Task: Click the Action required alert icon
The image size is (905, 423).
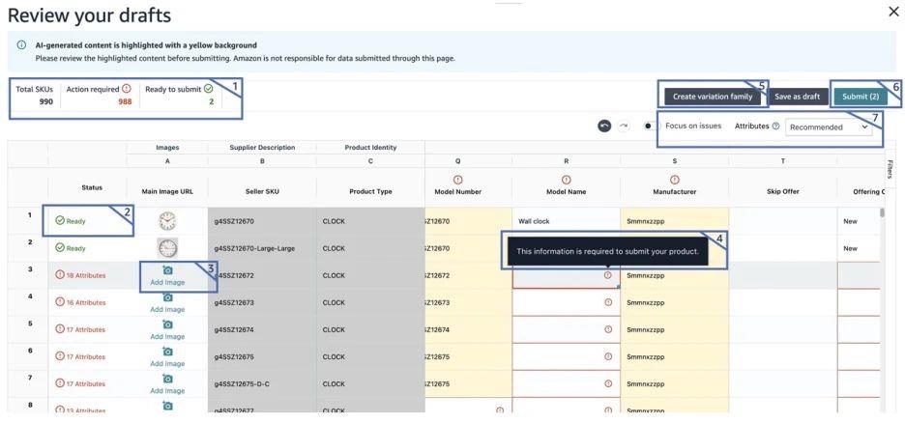Action: (x=126, y=89)
